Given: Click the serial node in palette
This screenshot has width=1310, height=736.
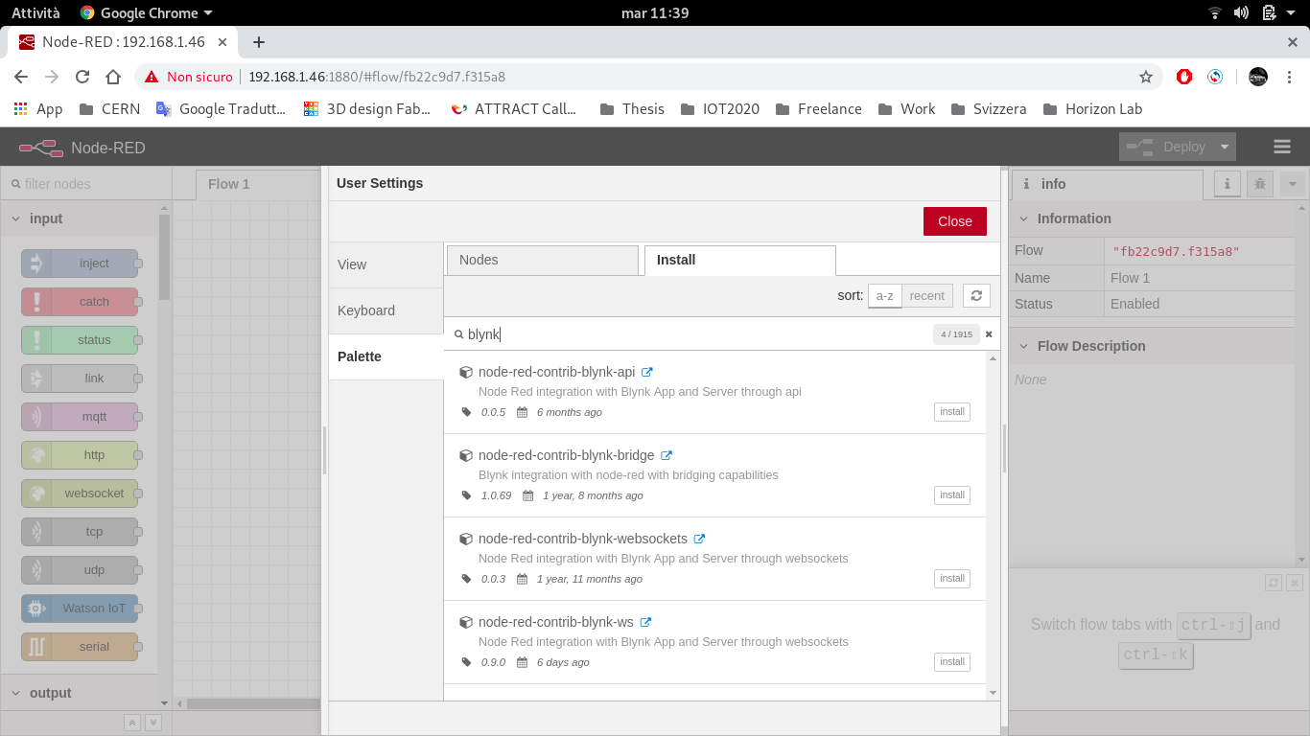Looking at the screenshot, I should (80, 647).
